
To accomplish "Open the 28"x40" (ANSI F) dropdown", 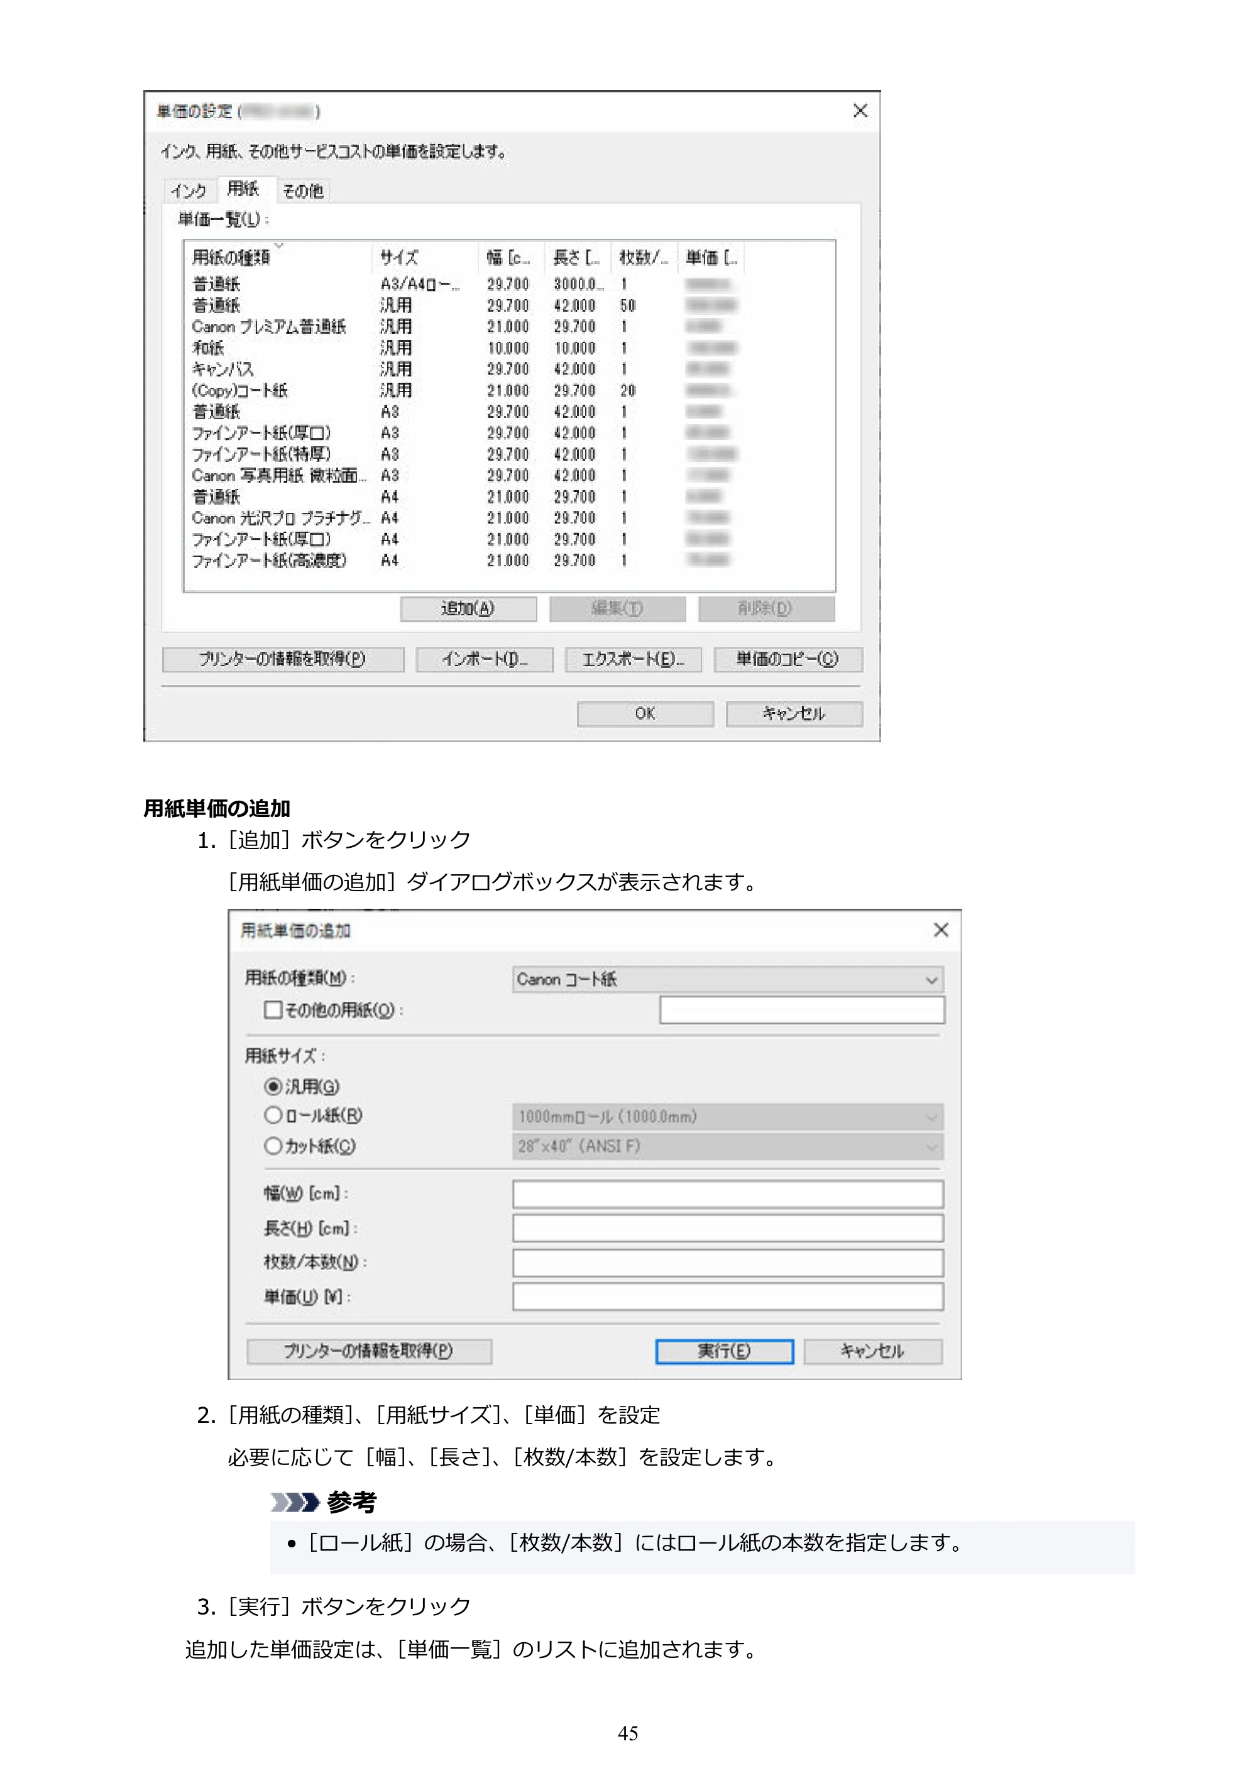I will pos(727,1146).
